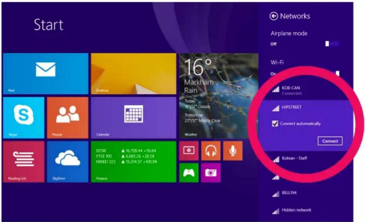Click the 16° temperature on Weather tile

(x=198, y=67)
